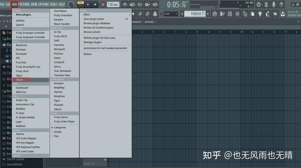Click the Undo circular arrow icon

(259, 4)
